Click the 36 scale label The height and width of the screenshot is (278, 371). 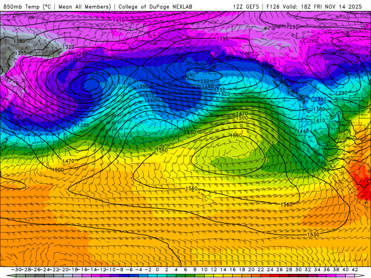(x=326, y=270)
